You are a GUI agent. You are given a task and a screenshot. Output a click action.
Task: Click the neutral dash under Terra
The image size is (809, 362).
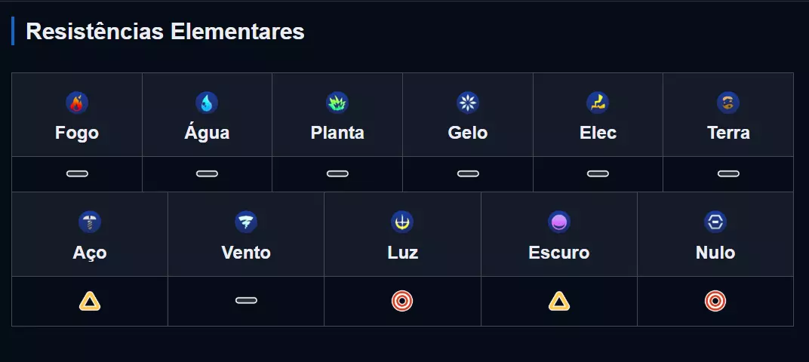point(728,174)
